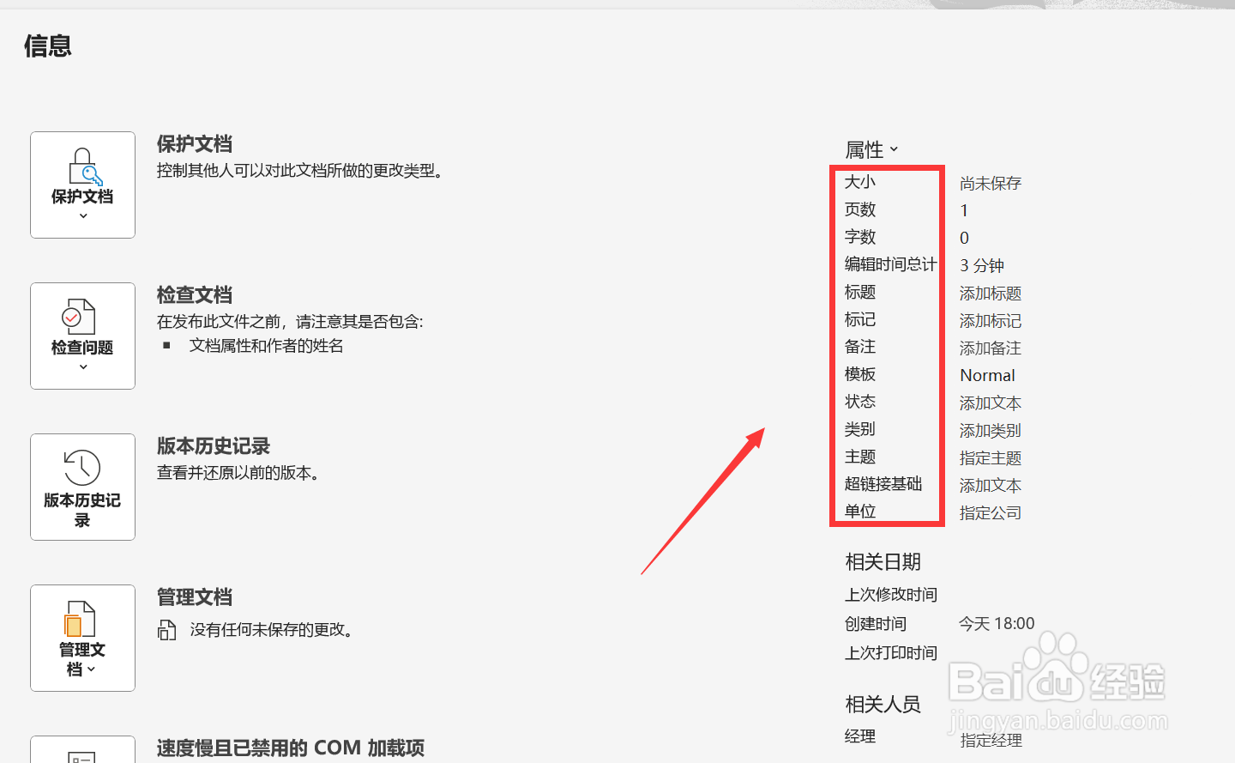
Task: Click the partially visible COM 加载项 icon
Action: pyautogui.click(x=82, y=755)
